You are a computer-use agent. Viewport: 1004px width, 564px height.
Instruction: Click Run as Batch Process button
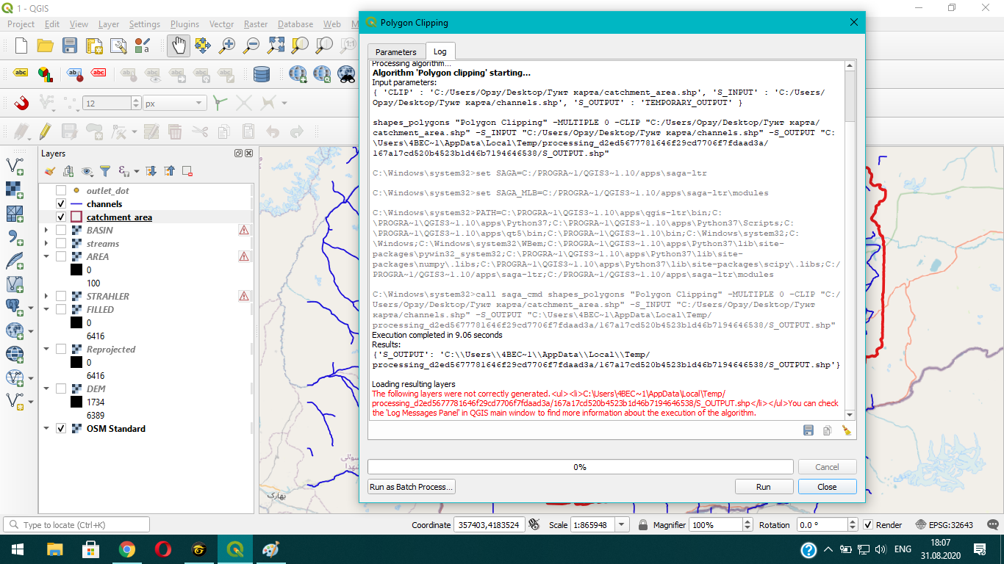tap(412, 487)
